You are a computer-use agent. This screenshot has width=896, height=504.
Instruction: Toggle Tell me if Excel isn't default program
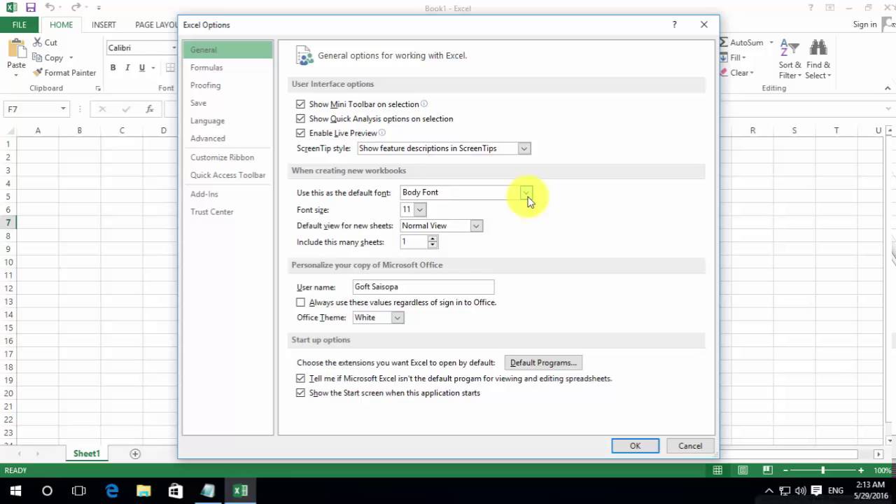pos(301,378)
